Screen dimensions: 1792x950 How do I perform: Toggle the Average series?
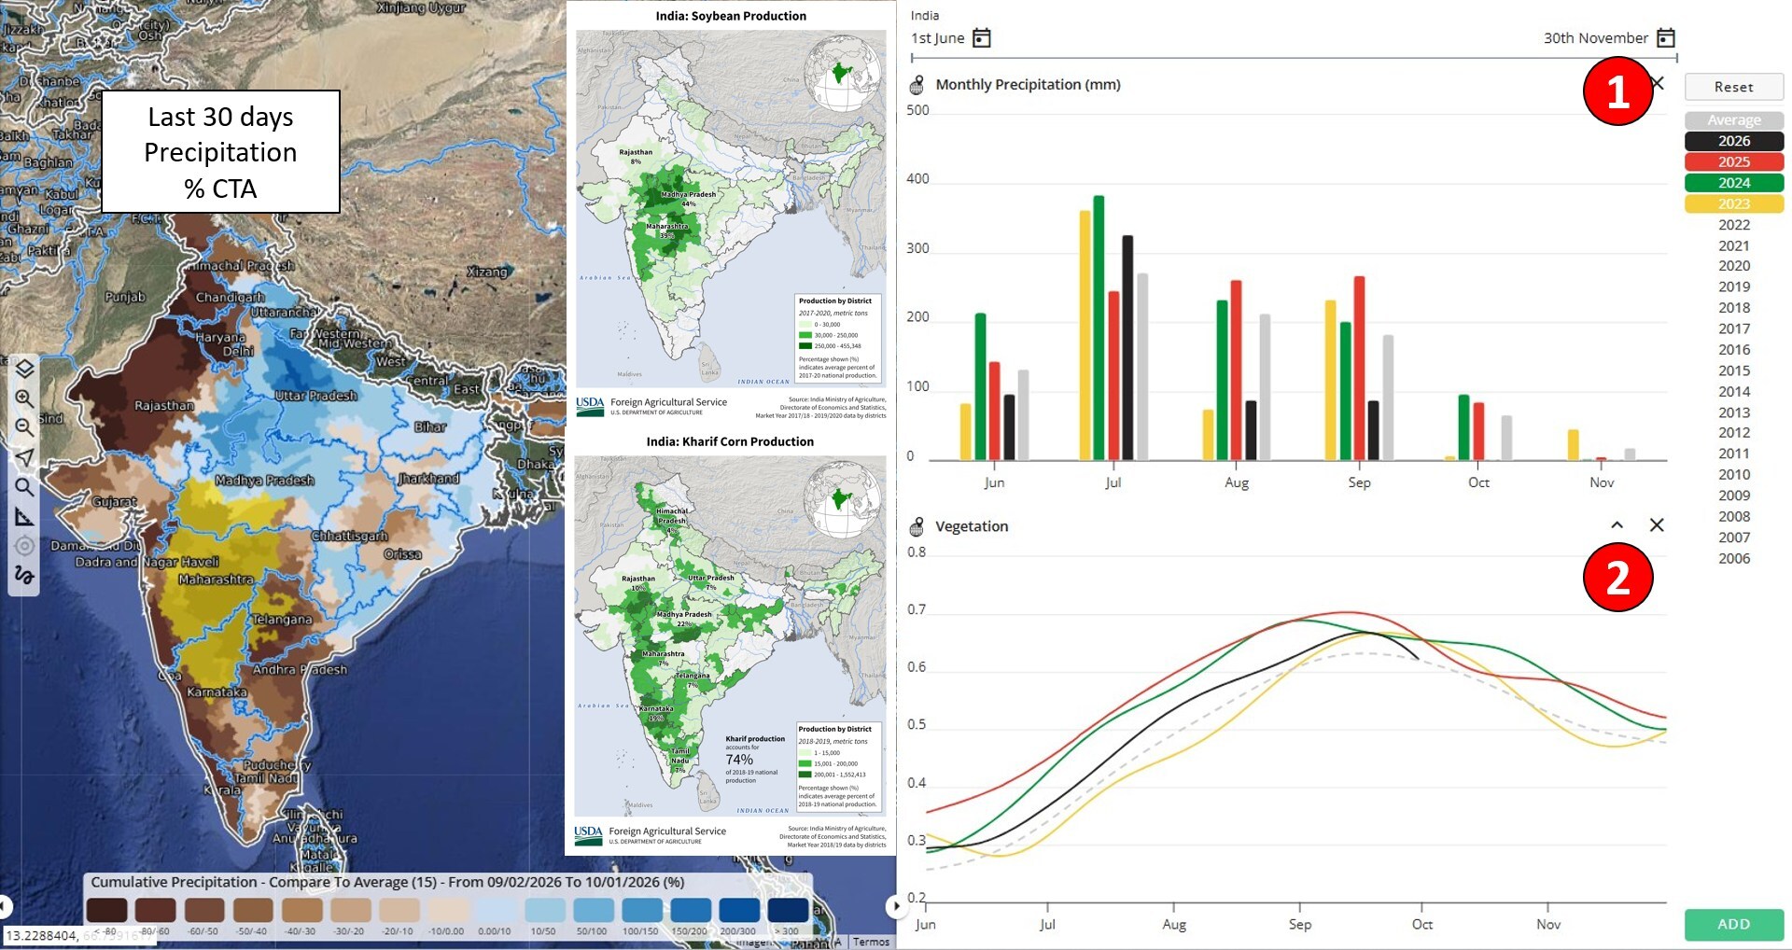pyautogui.click(x=1734, y=120)
